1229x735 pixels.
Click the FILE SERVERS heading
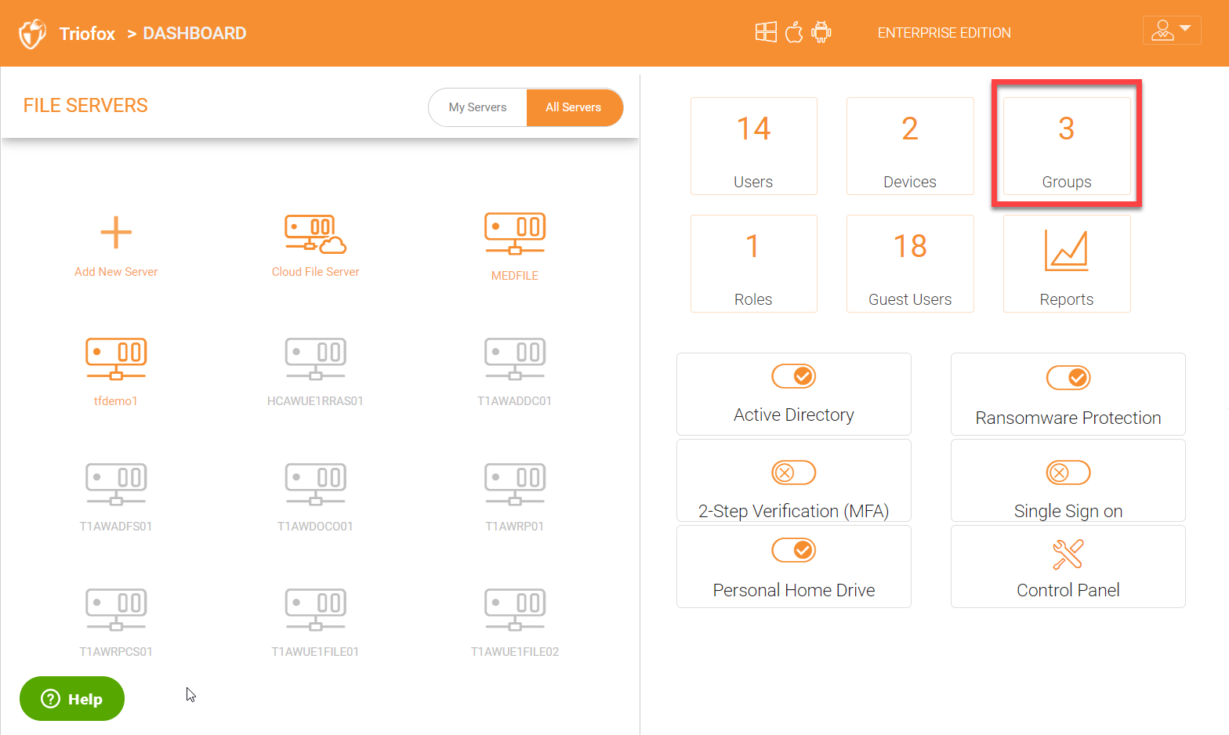click(85, 106)
